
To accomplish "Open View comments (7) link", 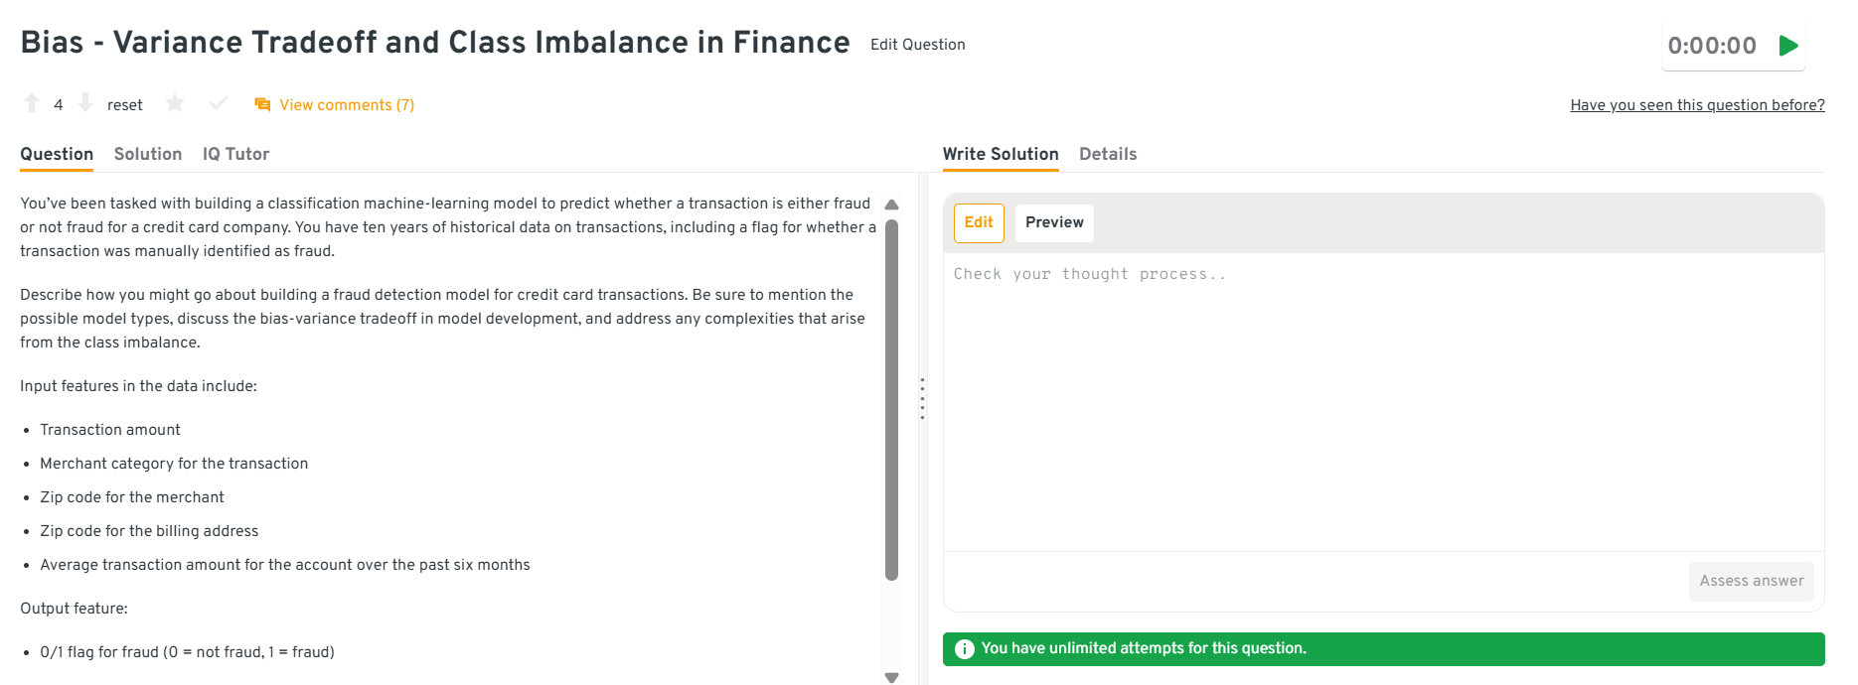I will tap(347, 105).
